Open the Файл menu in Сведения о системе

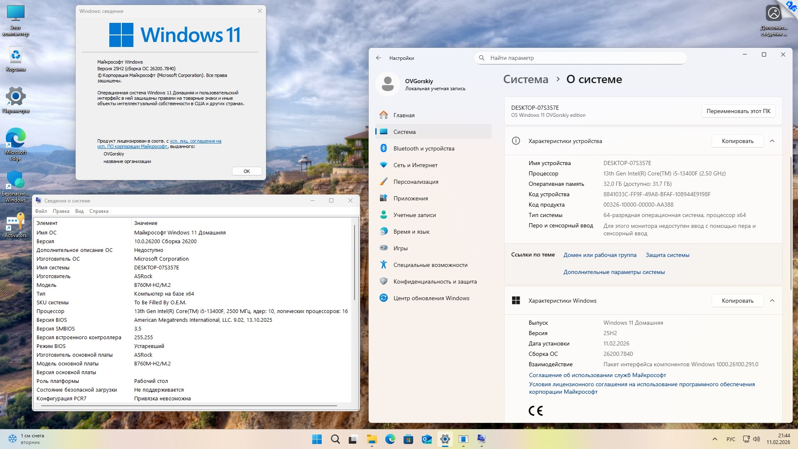pyautogui.click(x=41, y=211)
